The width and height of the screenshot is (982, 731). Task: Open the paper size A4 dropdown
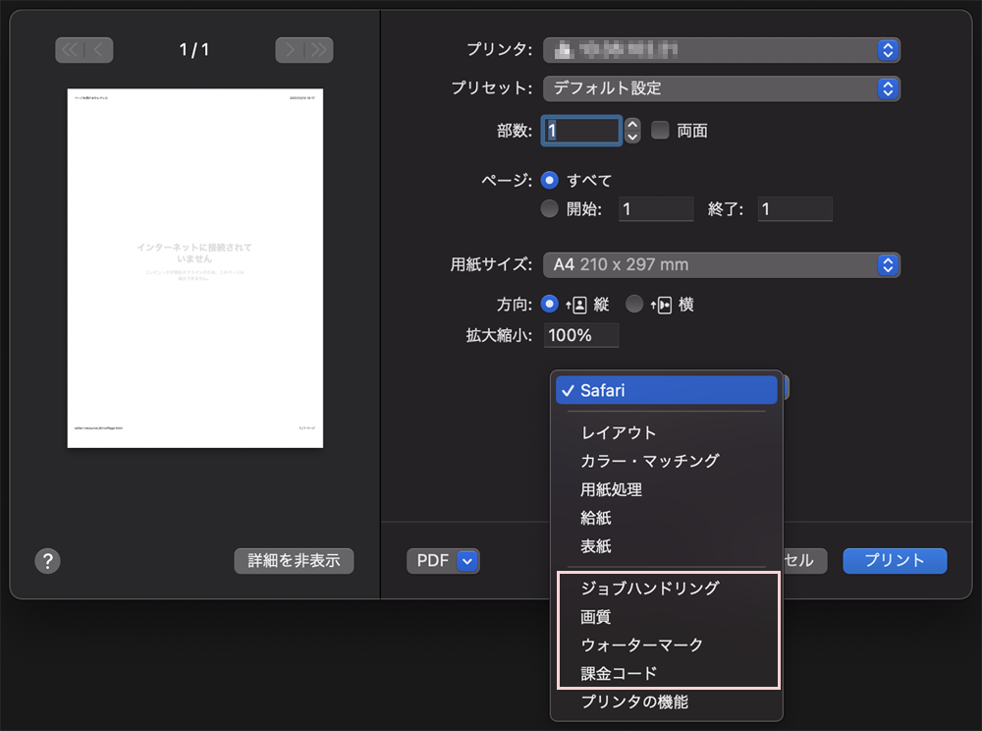[722, 265]
